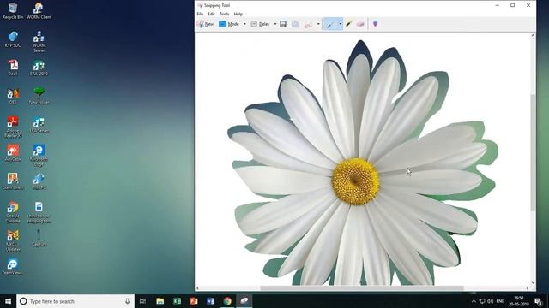Click the volume icon in the system tray

pyautogui.click(x=490, y=301)
